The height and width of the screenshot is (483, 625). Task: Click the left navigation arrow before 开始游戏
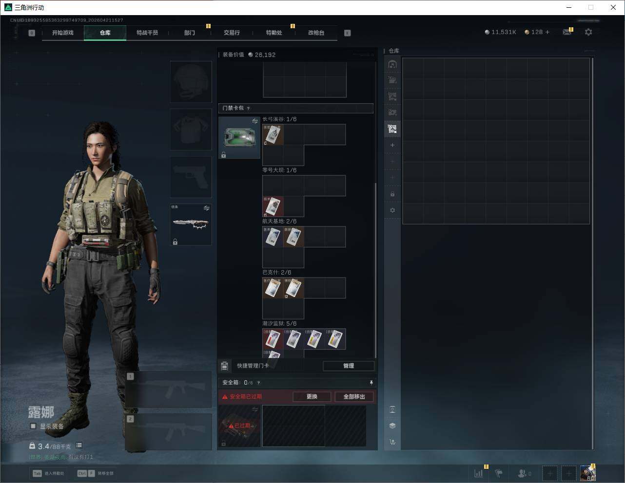[32, 33]
